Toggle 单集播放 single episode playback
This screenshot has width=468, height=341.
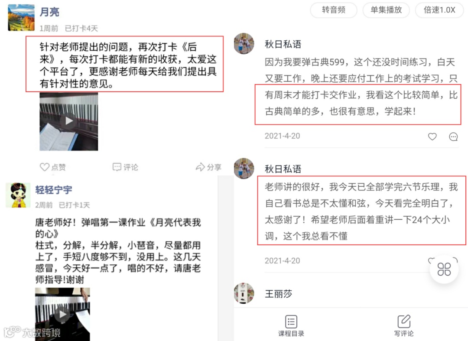[386, 10]
